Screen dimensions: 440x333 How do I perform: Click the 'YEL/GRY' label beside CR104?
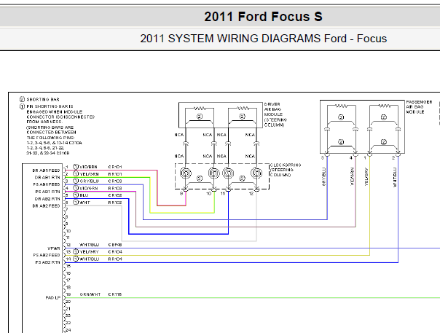89,252
